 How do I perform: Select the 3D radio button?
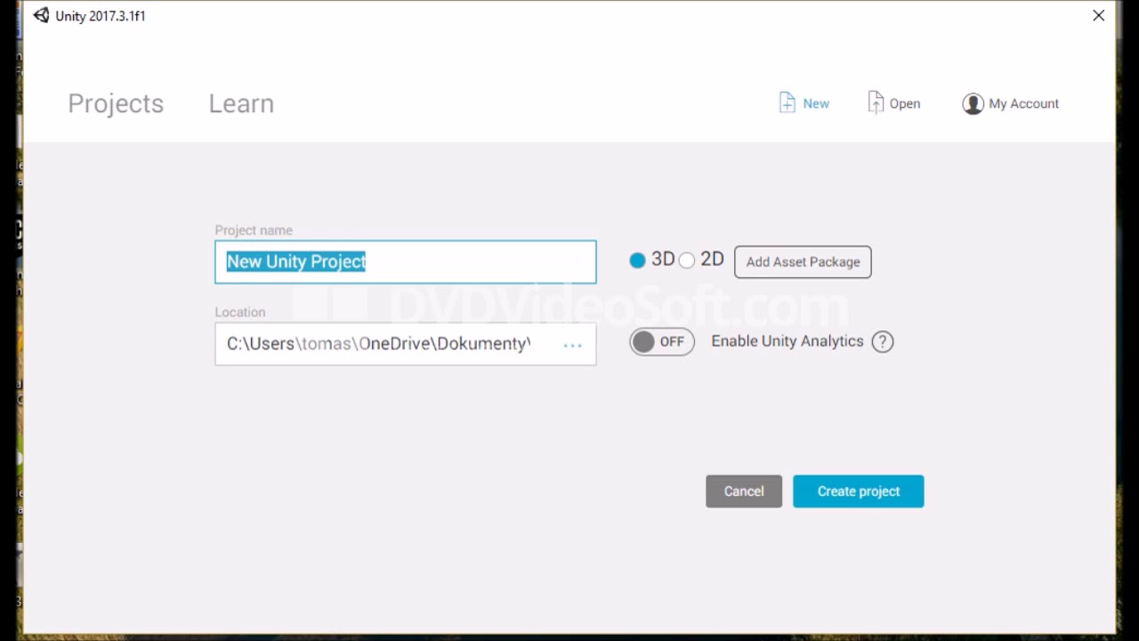[637, 261]
